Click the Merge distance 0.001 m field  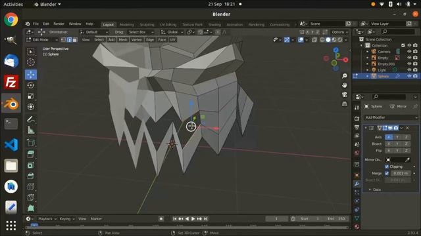[x=401, y=173]
